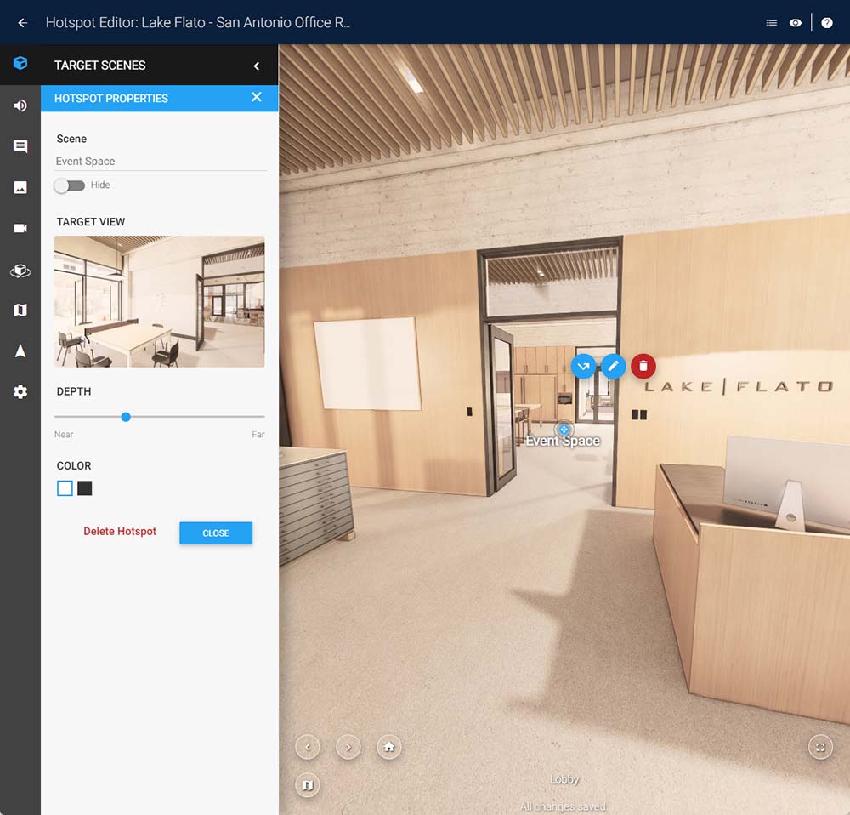Click the Event Space hotspot label

563,442
